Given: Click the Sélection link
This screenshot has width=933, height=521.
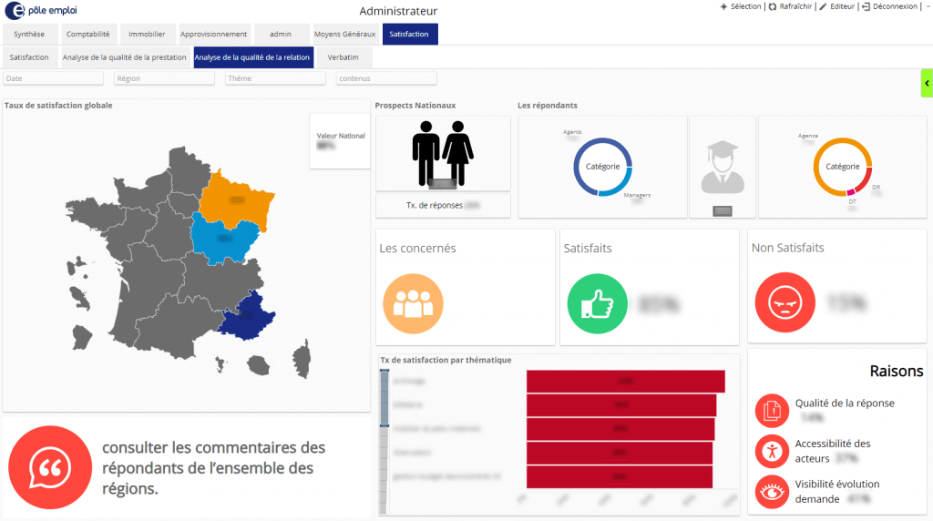Looking at the screenshot, I should (746, 6).
